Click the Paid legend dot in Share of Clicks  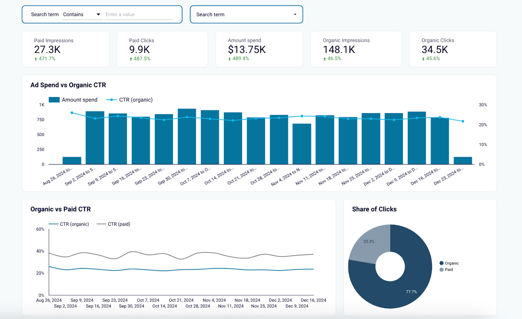click(x=441, y=269)
